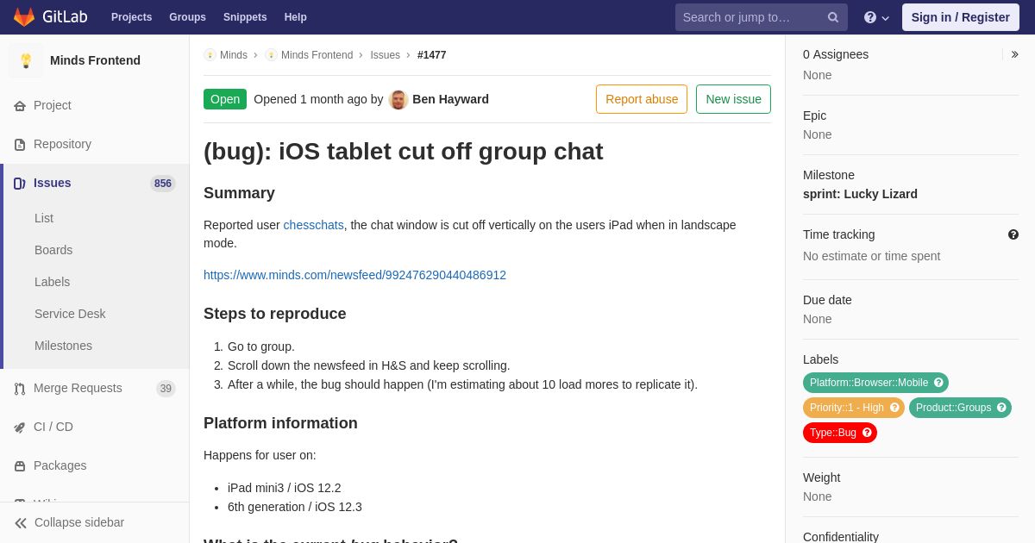
Task: Click the Merge Requests sidebar item
Action: point(95,389)
